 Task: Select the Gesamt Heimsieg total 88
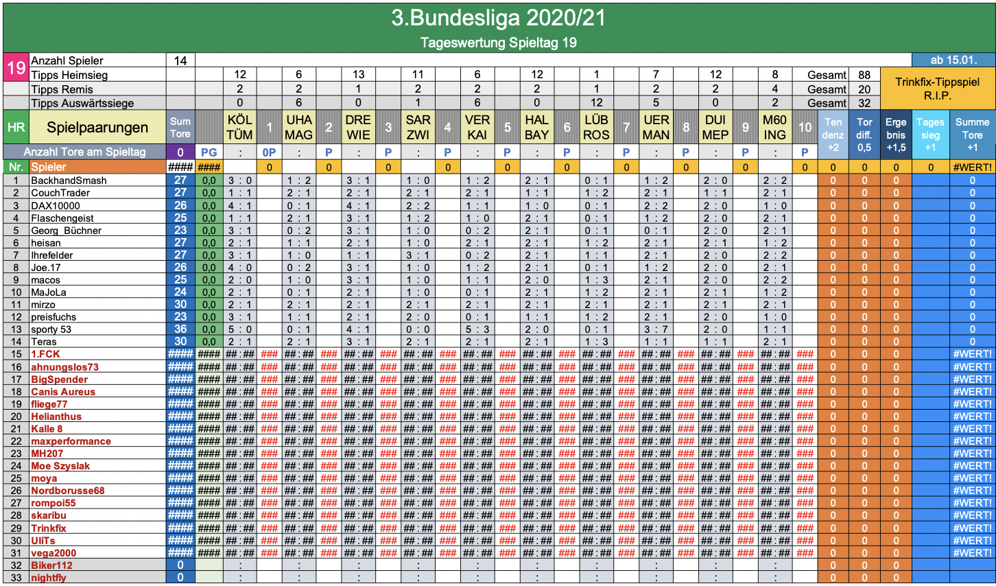(x=864, y=75)
